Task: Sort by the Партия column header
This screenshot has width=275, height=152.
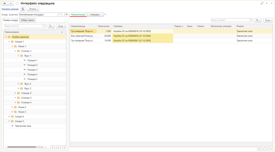Action: (x=179, y=26)
